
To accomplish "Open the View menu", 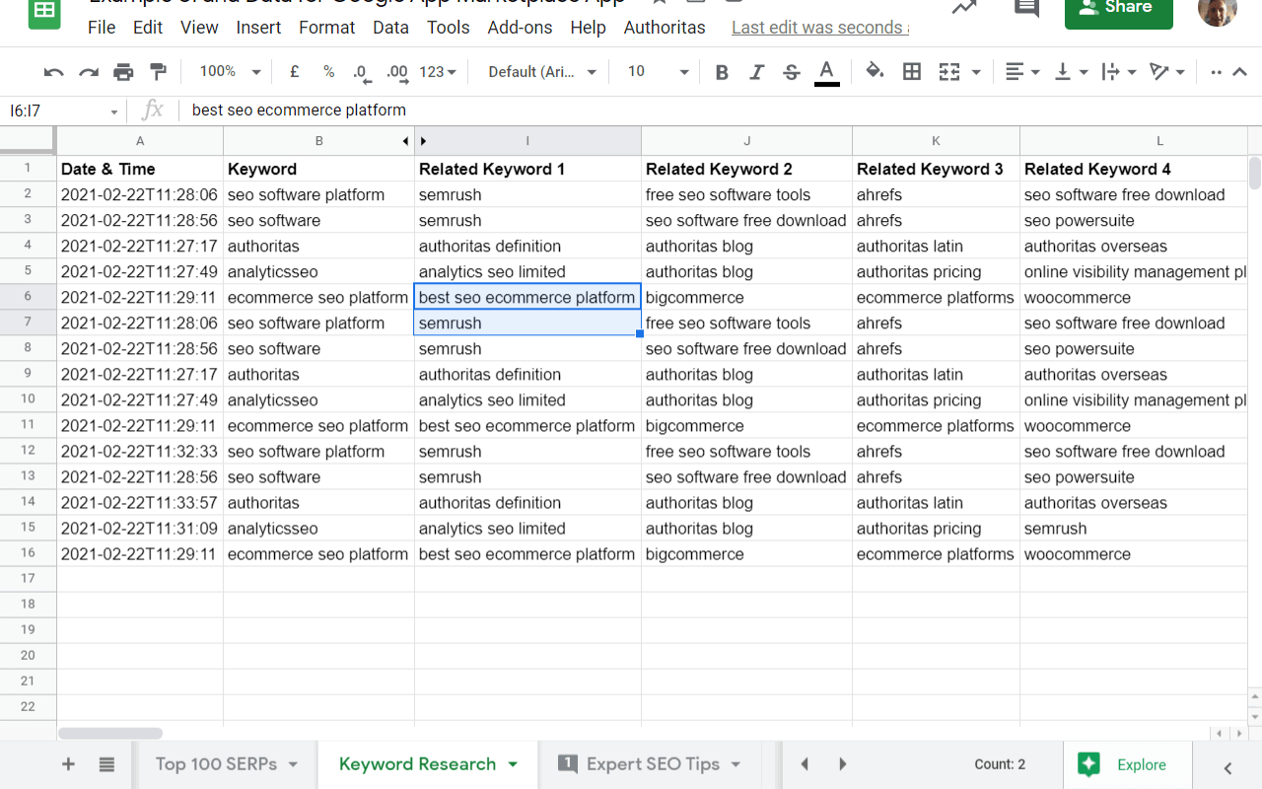I will click(199, 28).
